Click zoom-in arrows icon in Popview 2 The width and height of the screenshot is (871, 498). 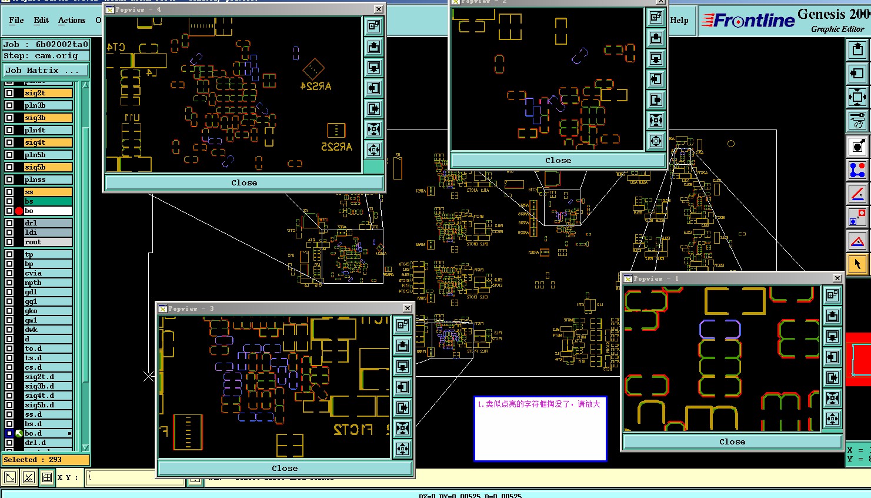(656, 120)
